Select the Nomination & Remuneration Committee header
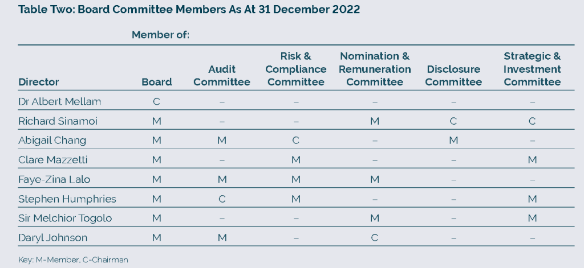This screenshot has height=268, width=584. tap(375, 69)
